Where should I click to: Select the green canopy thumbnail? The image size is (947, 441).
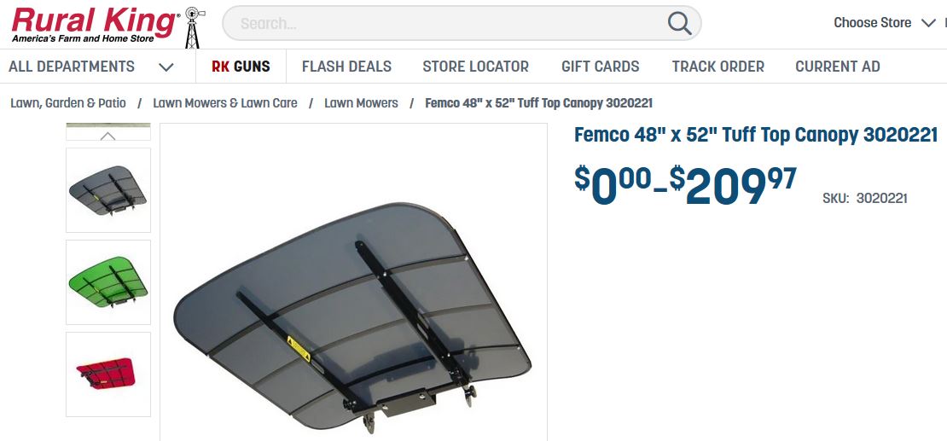pyautogui.click(x=108, y=282)
